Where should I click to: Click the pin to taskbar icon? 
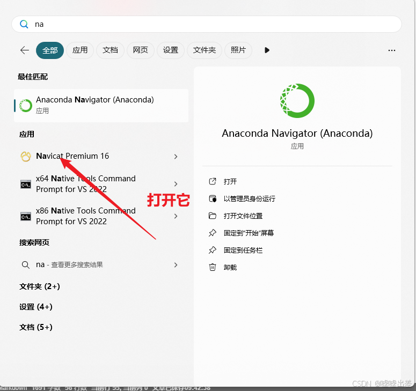[x=213, y=250]
